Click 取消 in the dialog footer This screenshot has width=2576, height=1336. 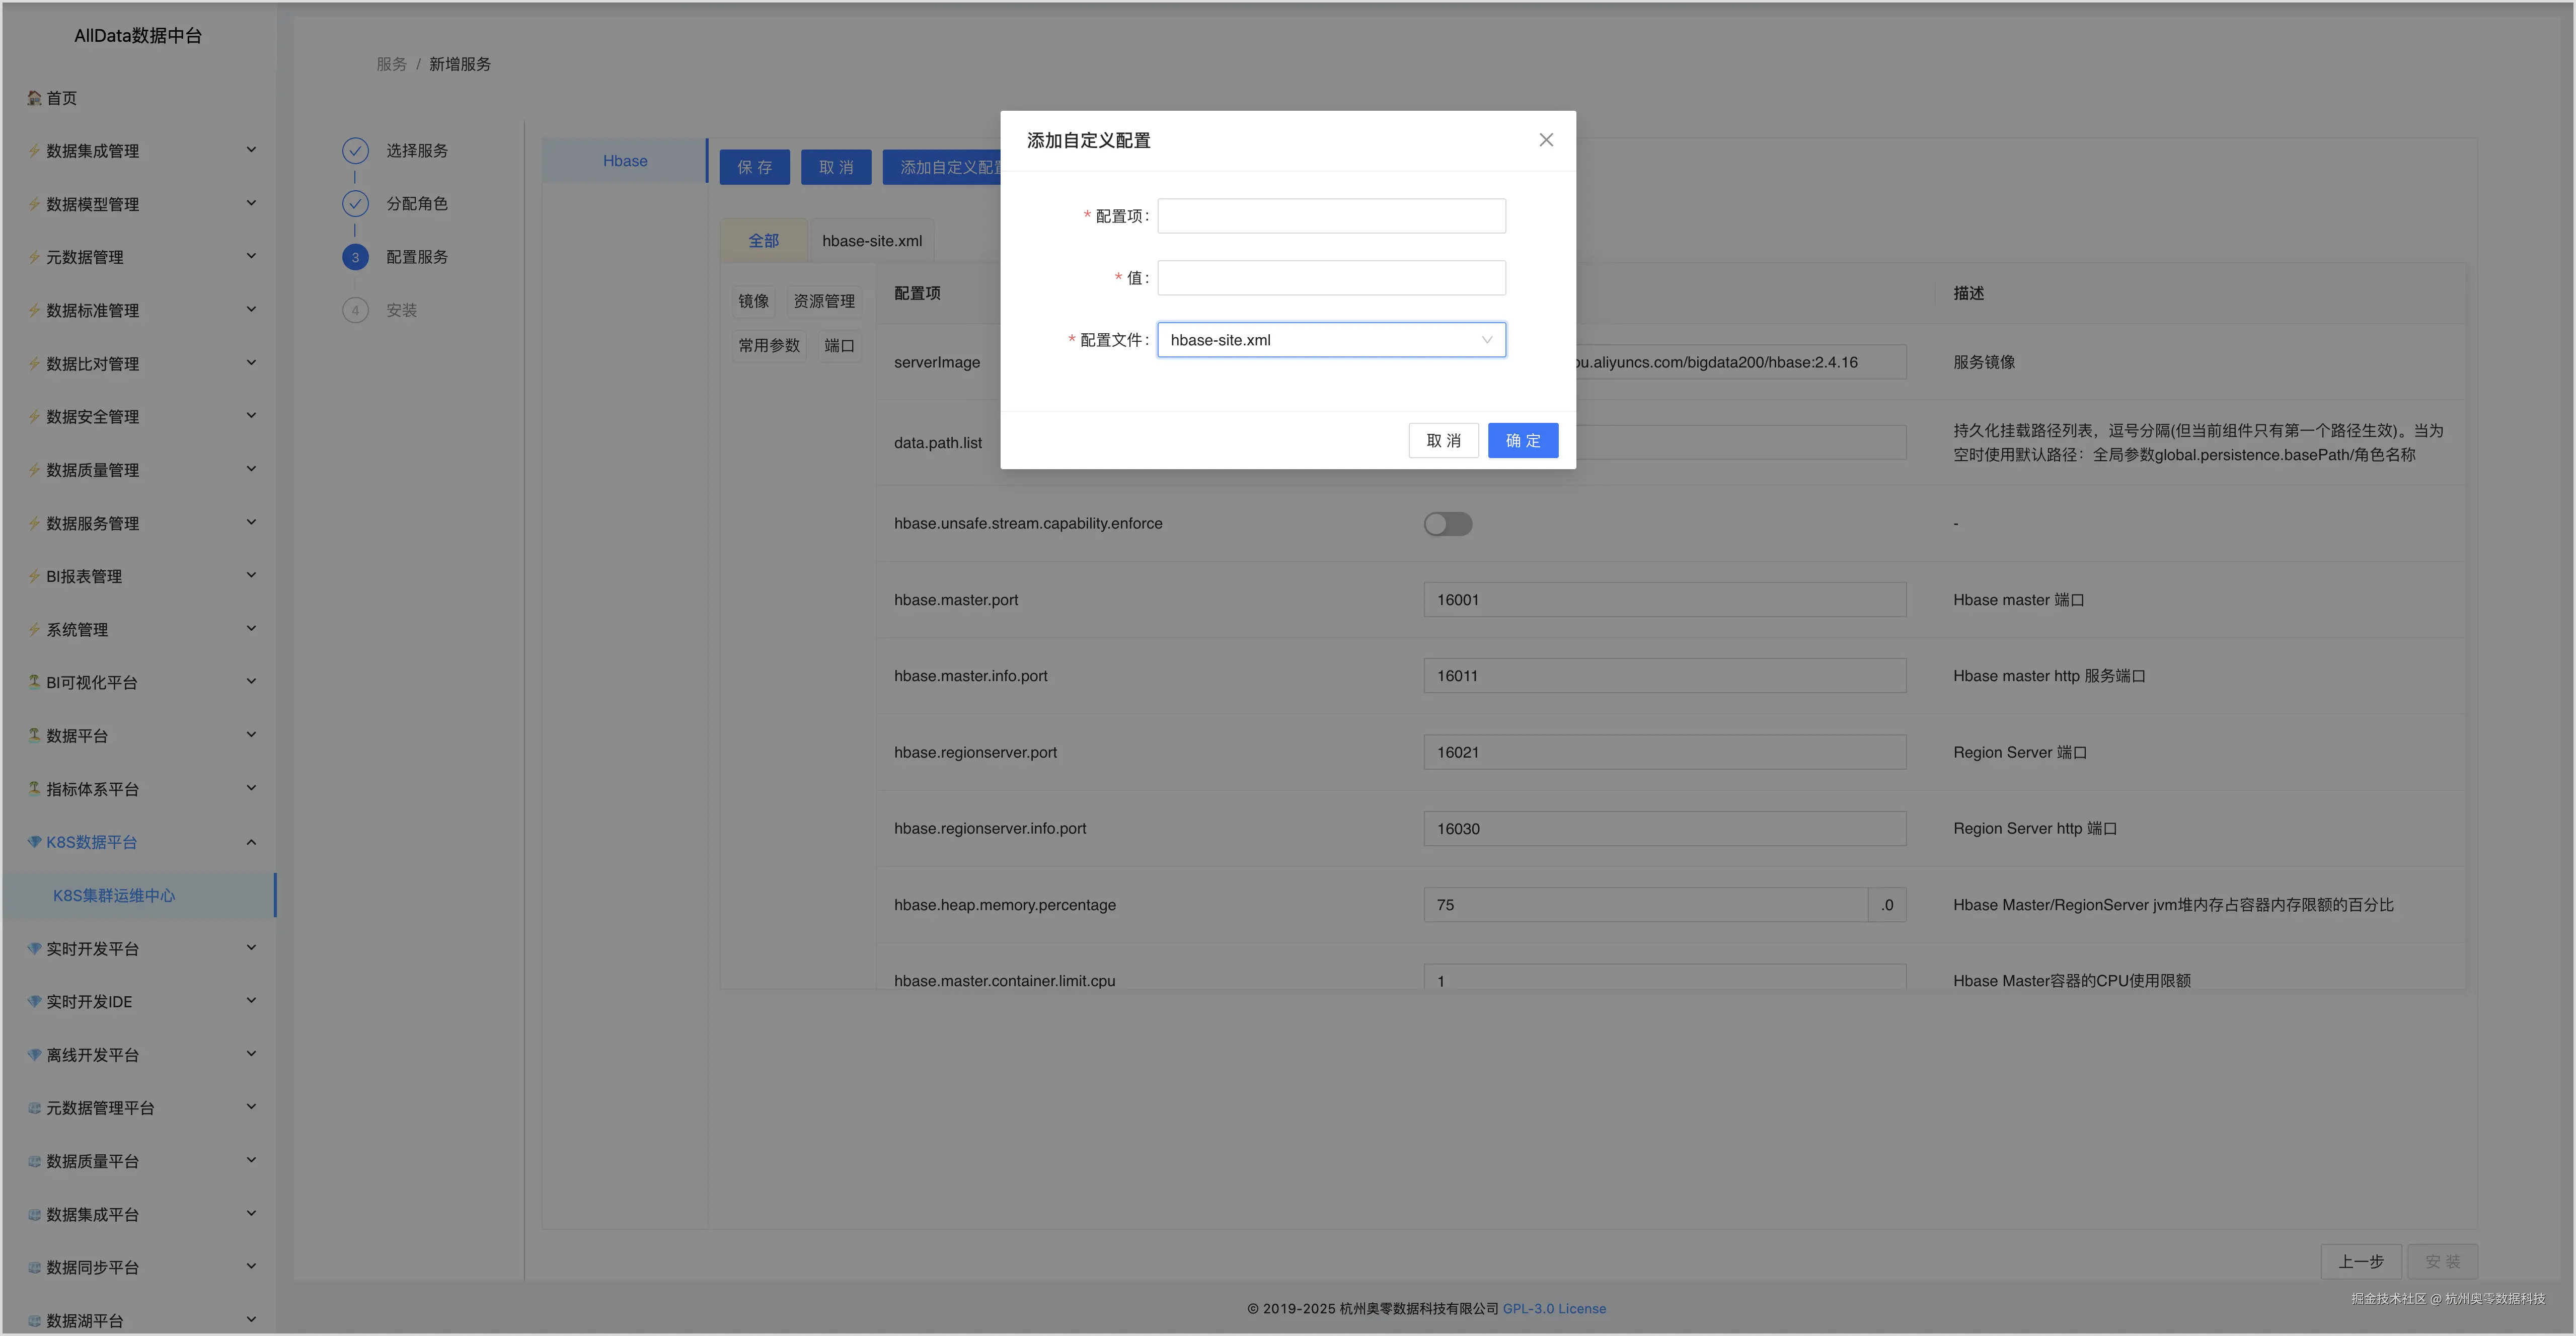click(1443, 441)
